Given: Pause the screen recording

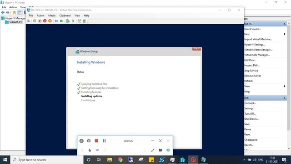Looking at the screenshot, I should click(104, 141).
